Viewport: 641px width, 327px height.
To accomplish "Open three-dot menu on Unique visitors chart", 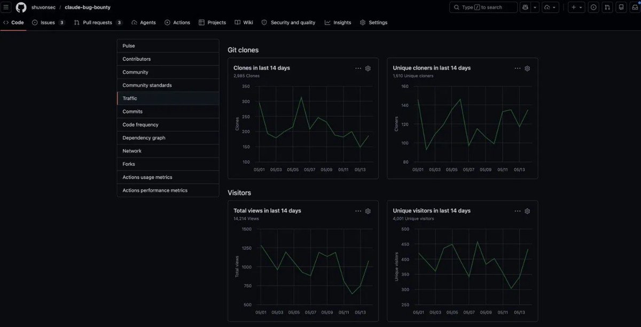I will point(518,211).
